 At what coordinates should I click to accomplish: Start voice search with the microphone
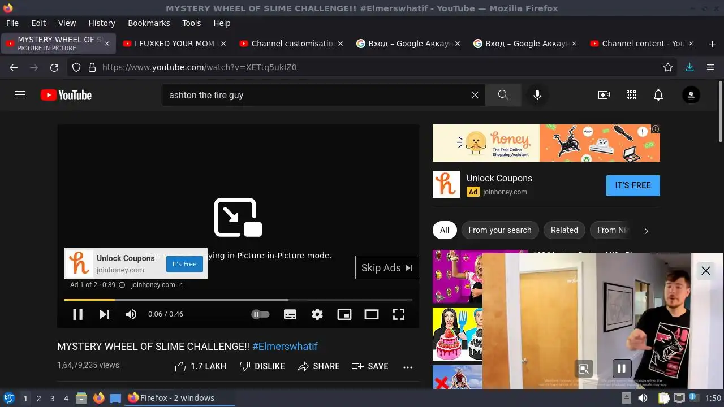click(x=537, y=95)
